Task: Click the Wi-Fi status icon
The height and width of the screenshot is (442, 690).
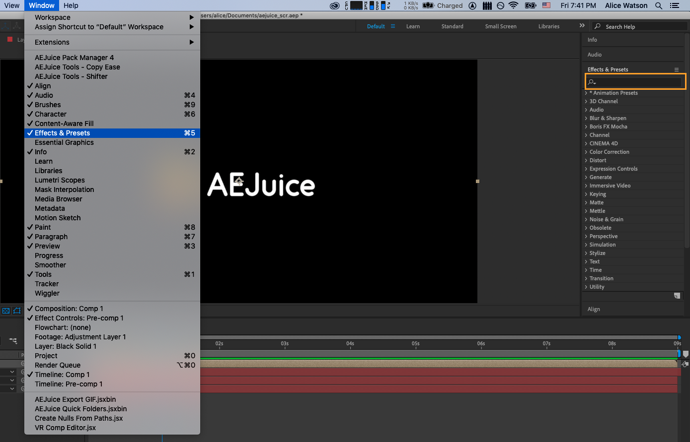Action: coord(514,5)
